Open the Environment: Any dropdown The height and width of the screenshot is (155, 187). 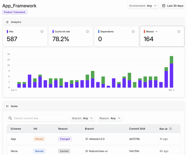pyautogui.click(x=143, y=6)
